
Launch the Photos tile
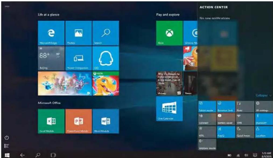[78, 33]
